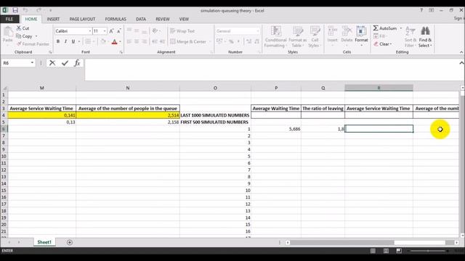Screen dimensions: 465x261
Task: Switch to Page Break Preview view
Action: tap(399, 251)
